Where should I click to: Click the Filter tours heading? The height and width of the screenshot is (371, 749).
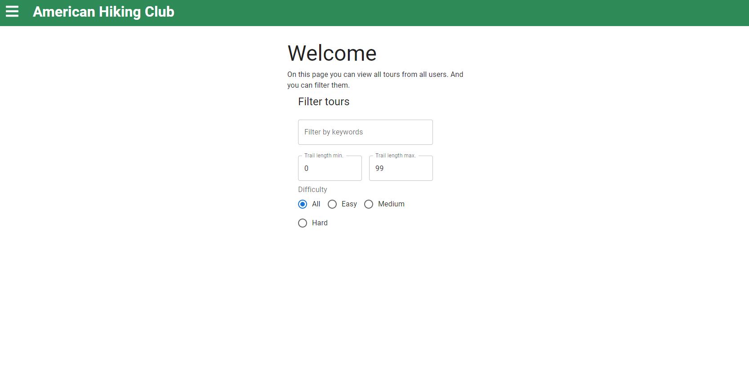coord(324,102)
